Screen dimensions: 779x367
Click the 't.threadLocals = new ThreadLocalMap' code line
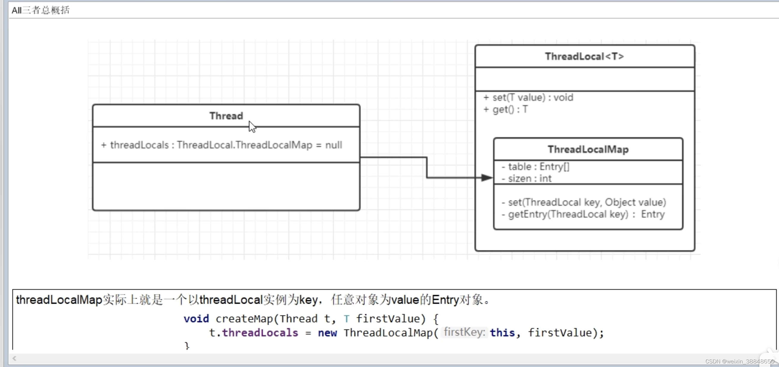pos(406,333)
